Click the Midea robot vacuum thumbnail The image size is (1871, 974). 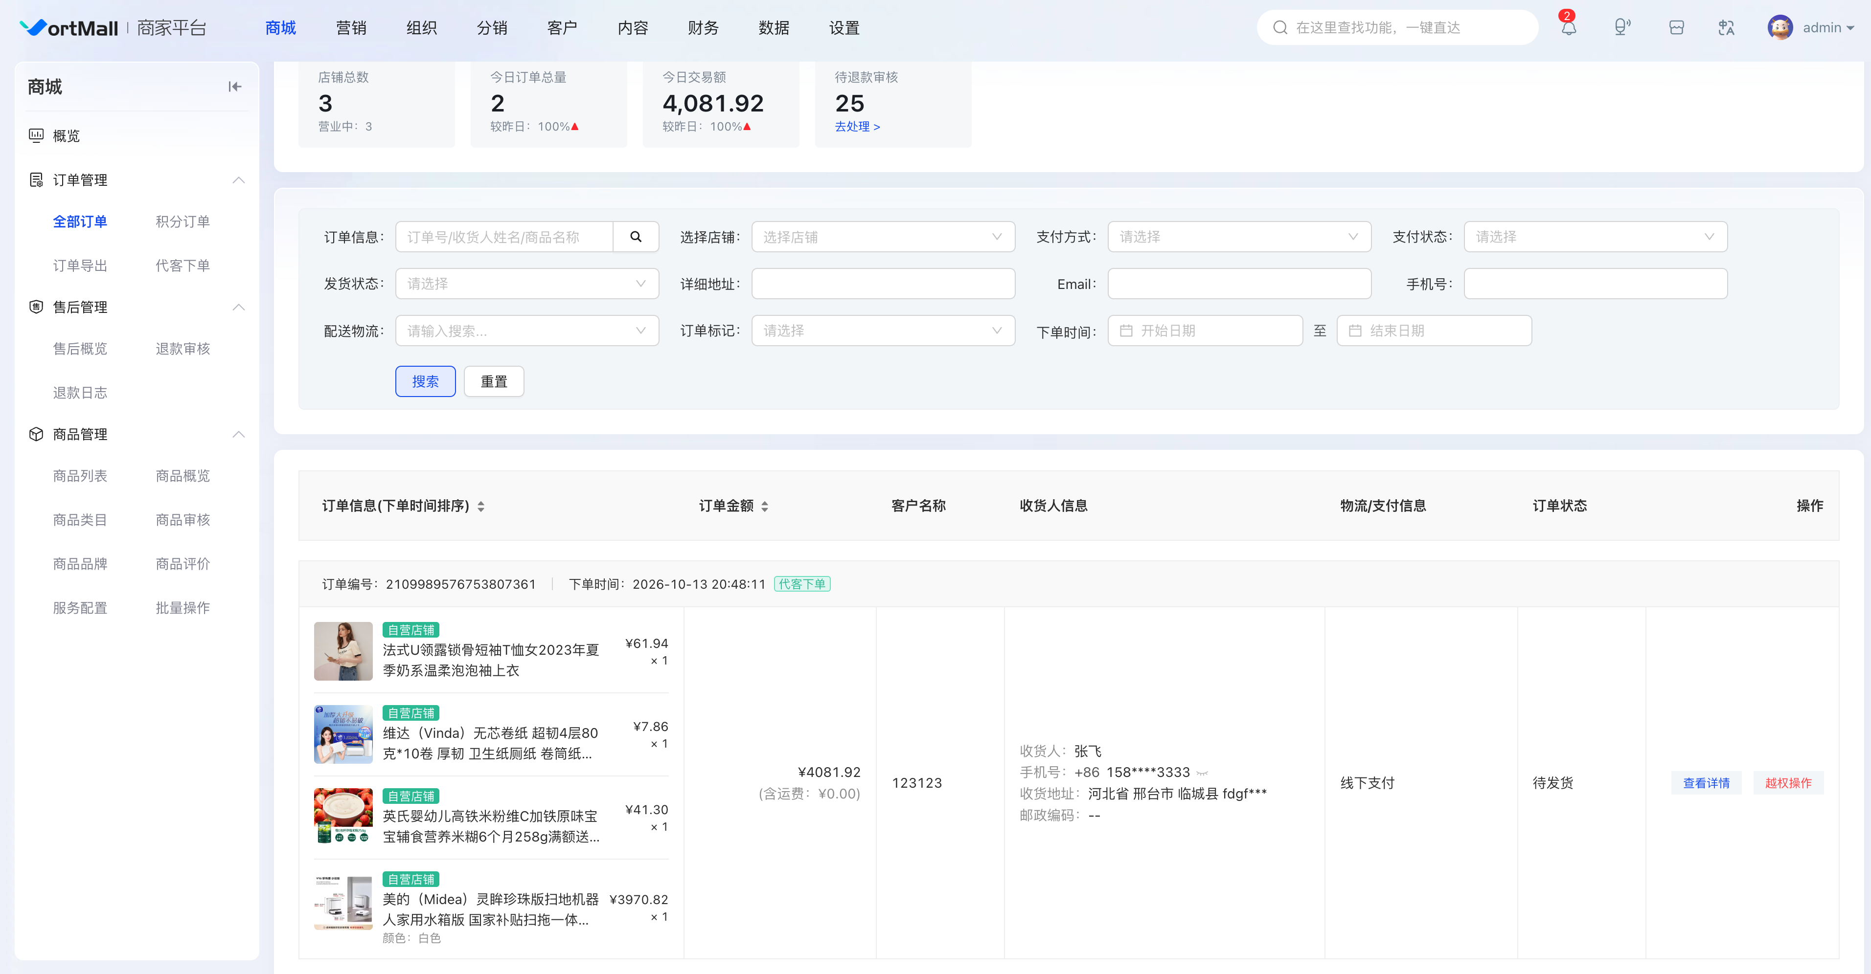click(343, 901)
